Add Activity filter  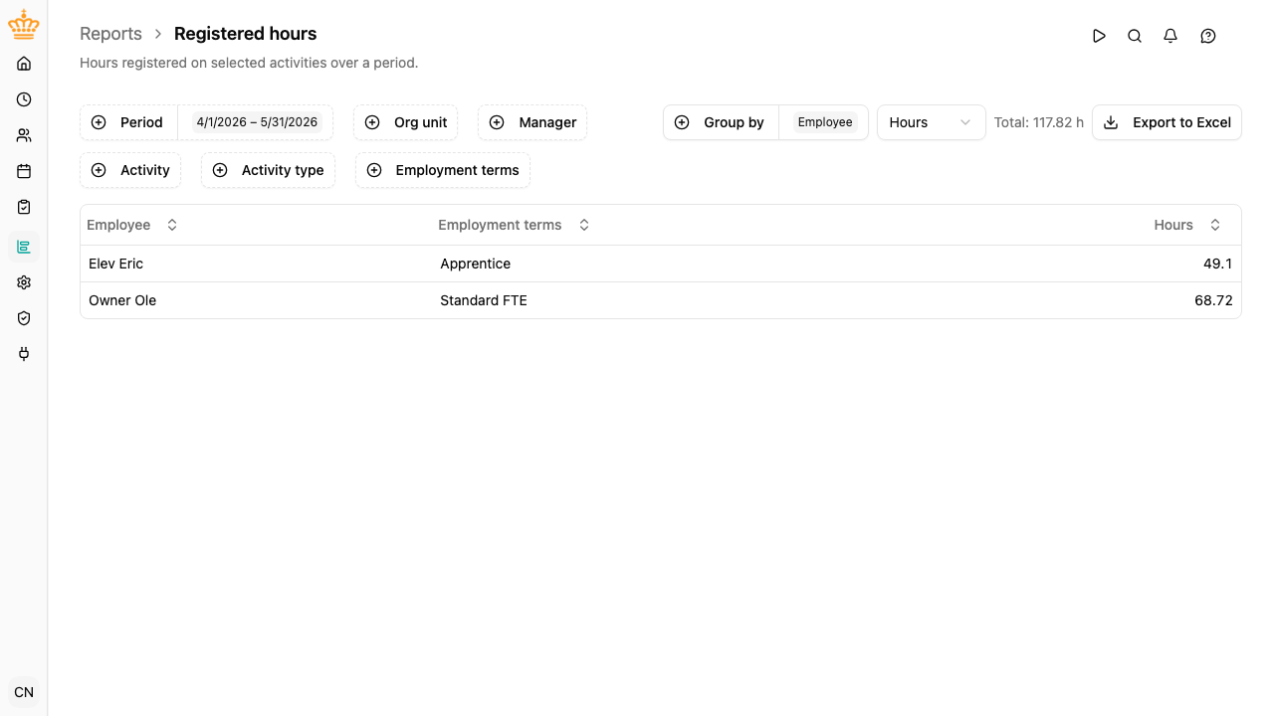(x=130, y=170)
